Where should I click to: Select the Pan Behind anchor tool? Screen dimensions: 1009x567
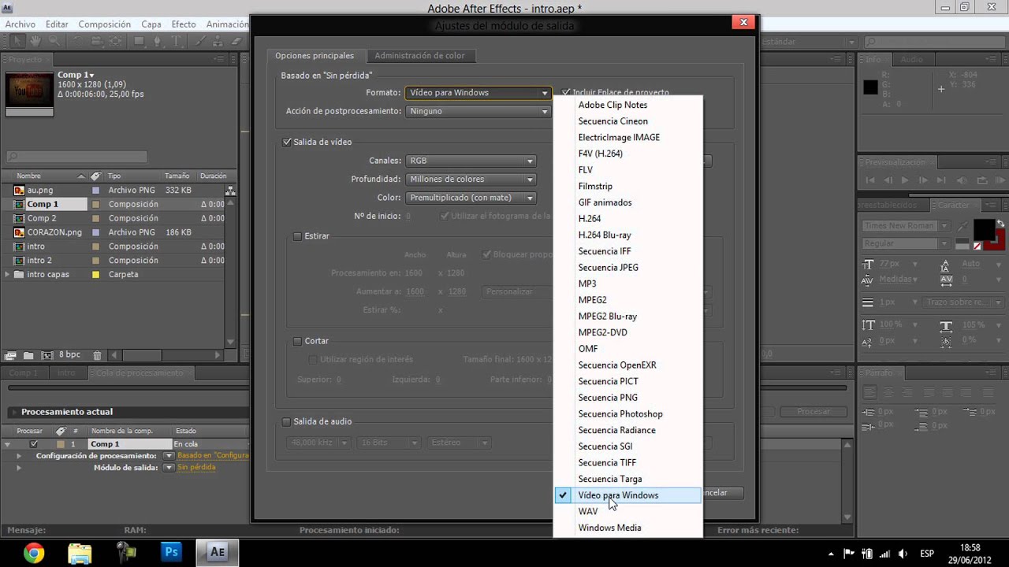116,41
